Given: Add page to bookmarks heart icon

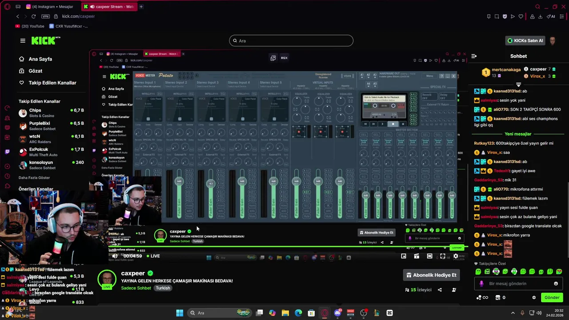Looking at the screenshot, I should click(521, 16).
